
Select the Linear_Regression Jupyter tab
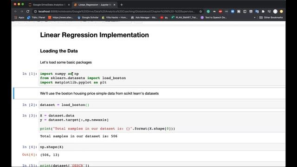(95, 5)
